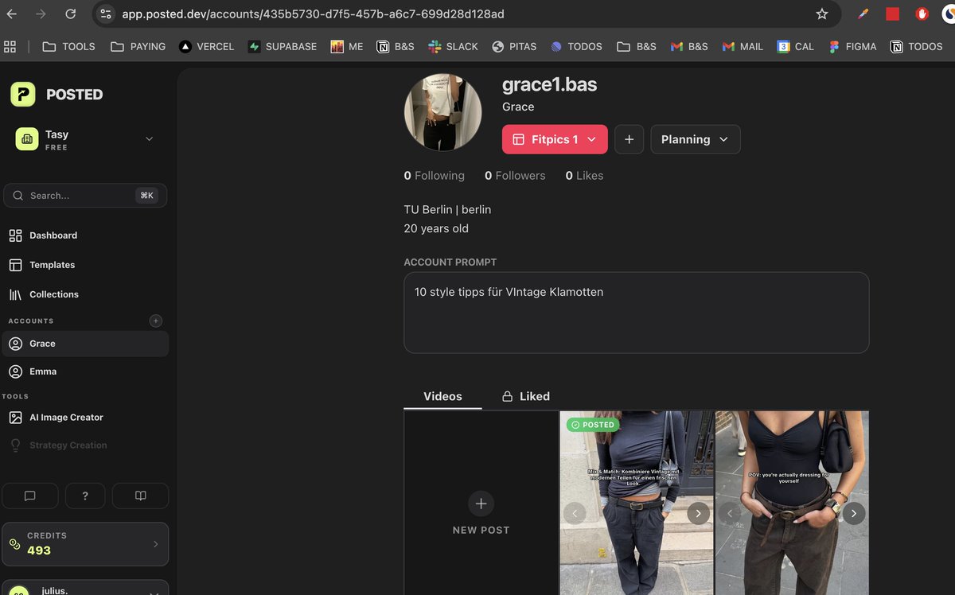Screen dimensions: 955x595
Task: Open the first B&S bookmark (Notion icon)
Action: tap(396, 47)
